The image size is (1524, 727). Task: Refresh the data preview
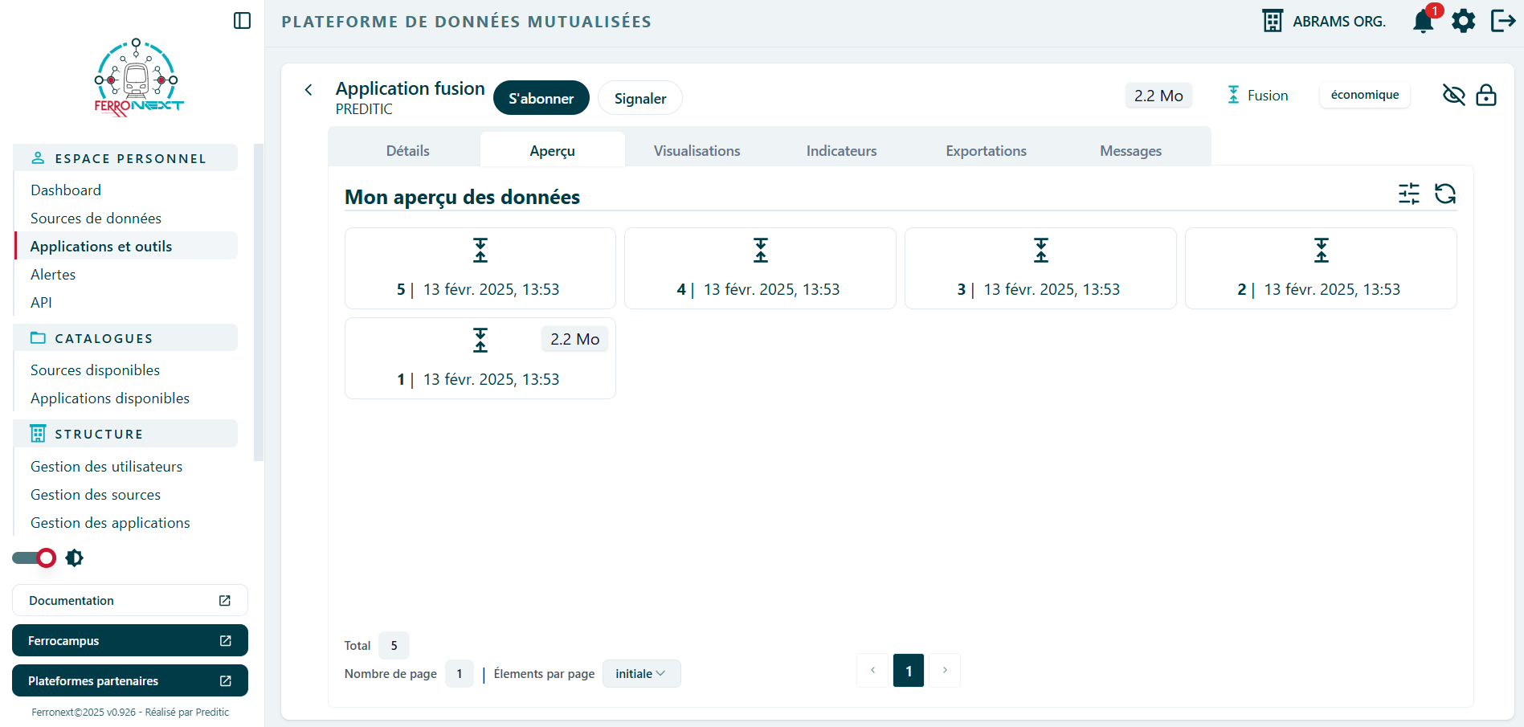1445,194
